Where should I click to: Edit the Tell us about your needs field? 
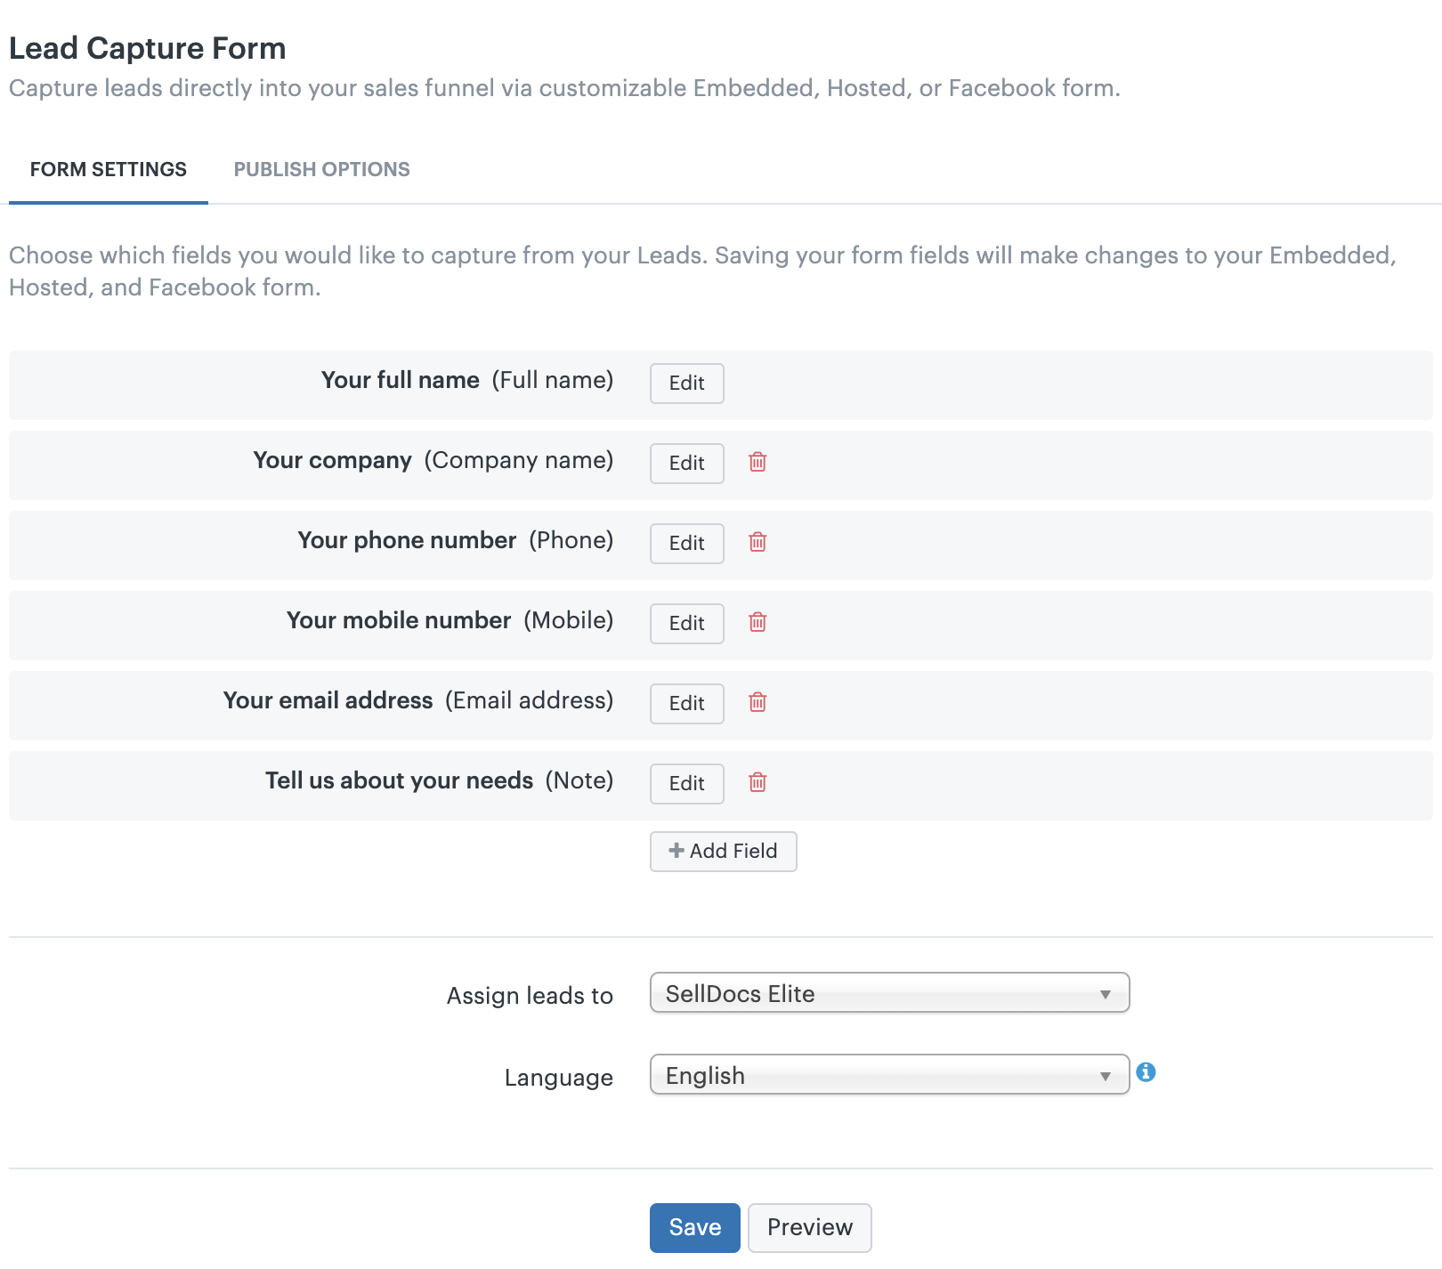(x=686, y=784)
